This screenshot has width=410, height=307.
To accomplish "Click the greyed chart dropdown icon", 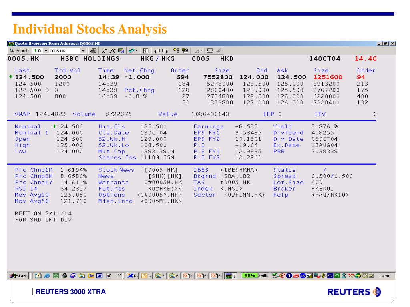I will click(198, 51).
